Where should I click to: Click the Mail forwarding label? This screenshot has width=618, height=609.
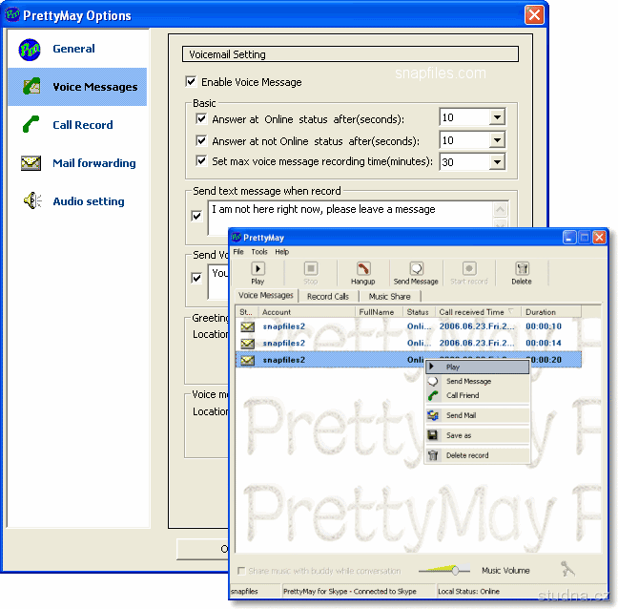coord(94,163)
